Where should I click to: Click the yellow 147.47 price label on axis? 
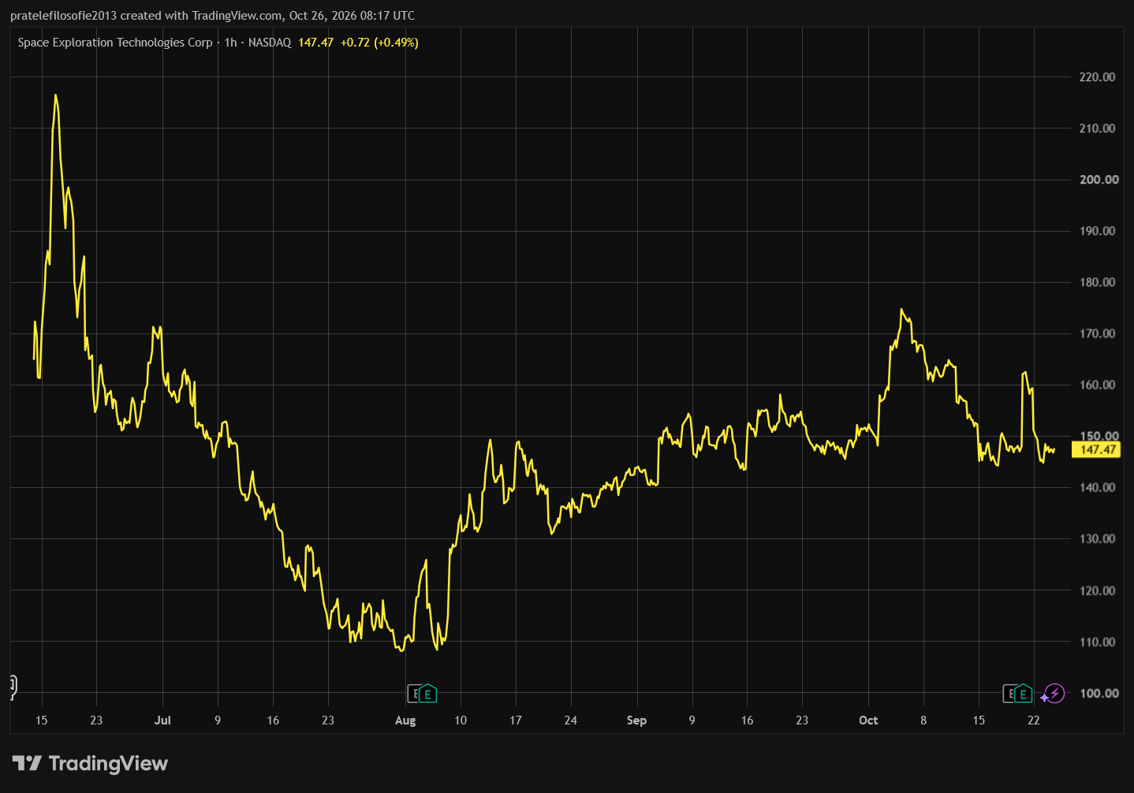pyautogui.click(x=1097, y=449)
